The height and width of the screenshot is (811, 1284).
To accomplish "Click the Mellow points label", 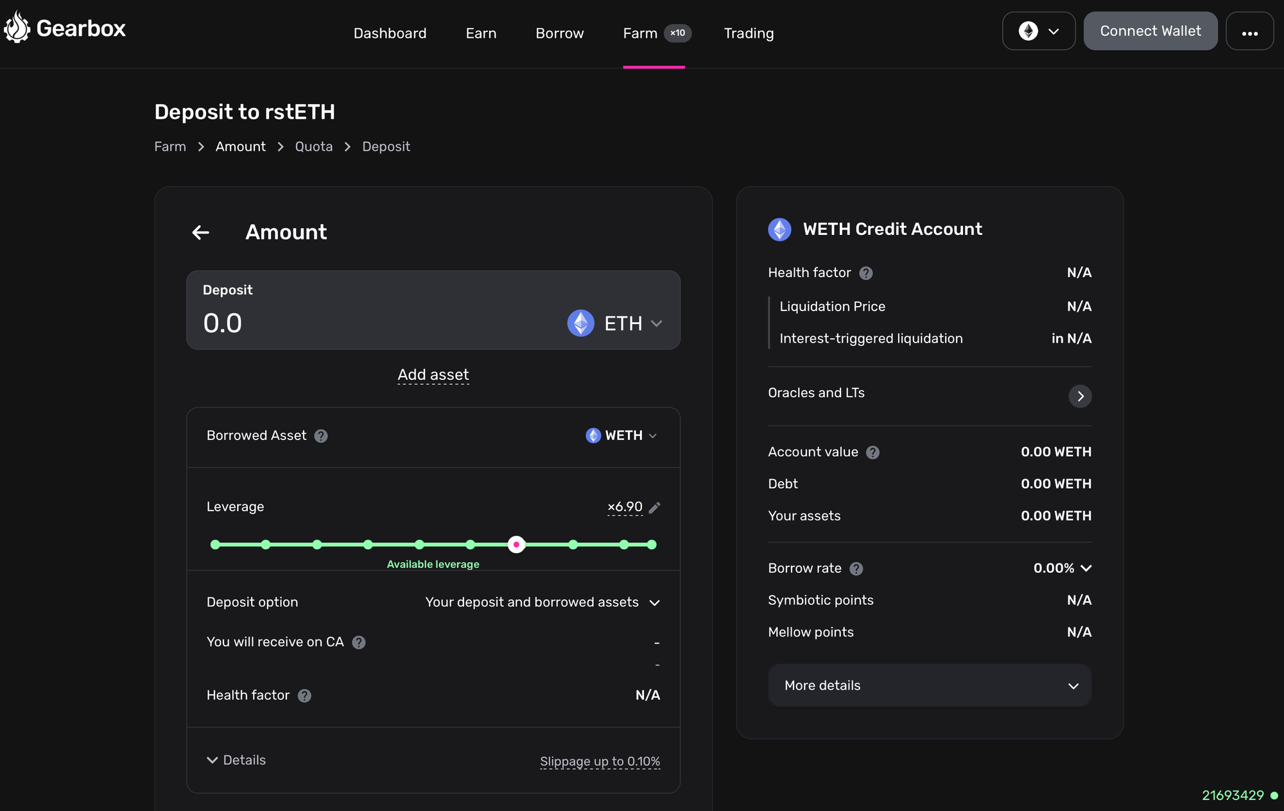I will 810,632.
